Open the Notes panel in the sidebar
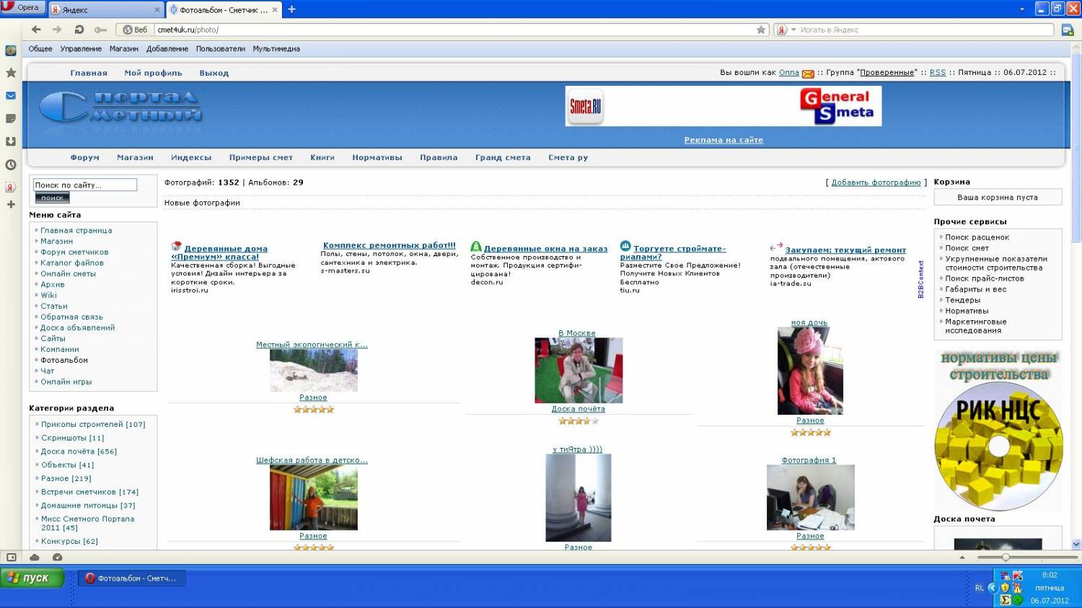Viewport: 1082px width, 608px height. click(x=11, y=119)
